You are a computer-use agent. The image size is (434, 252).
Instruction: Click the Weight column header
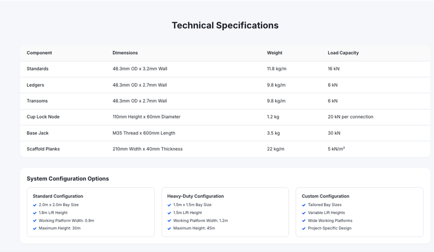click(275, 53)
